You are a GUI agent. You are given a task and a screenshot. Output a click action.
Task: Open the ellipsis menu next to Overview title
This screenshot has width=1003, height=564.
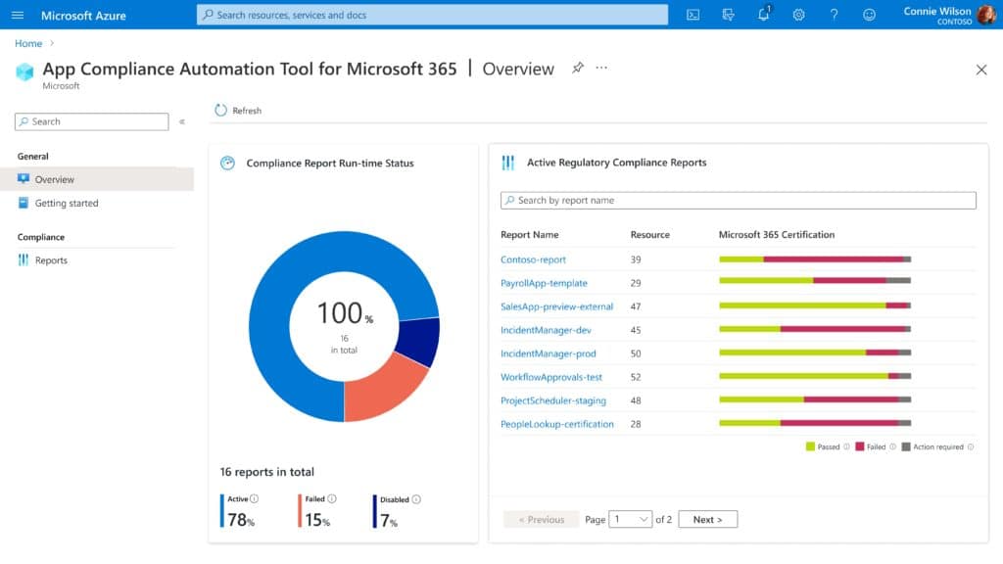point(601,69)
